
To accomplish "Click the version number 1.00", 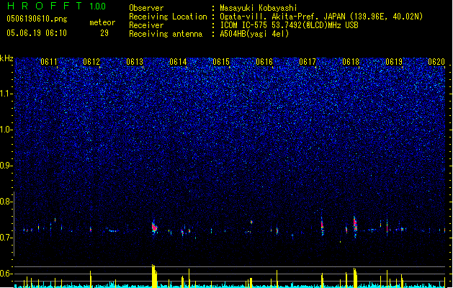I will pos(98,6).
